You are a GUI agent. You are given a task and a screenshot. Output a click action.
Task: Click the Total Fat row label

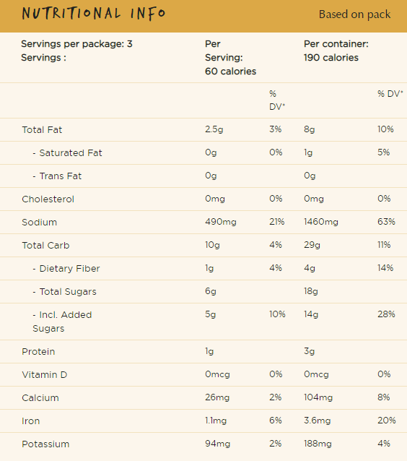tap(42, 129)
